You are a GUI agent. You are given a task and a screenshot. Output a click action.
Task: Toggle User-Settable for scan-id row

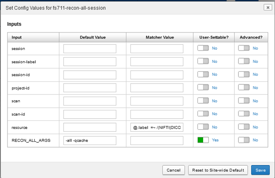[203, 114]
